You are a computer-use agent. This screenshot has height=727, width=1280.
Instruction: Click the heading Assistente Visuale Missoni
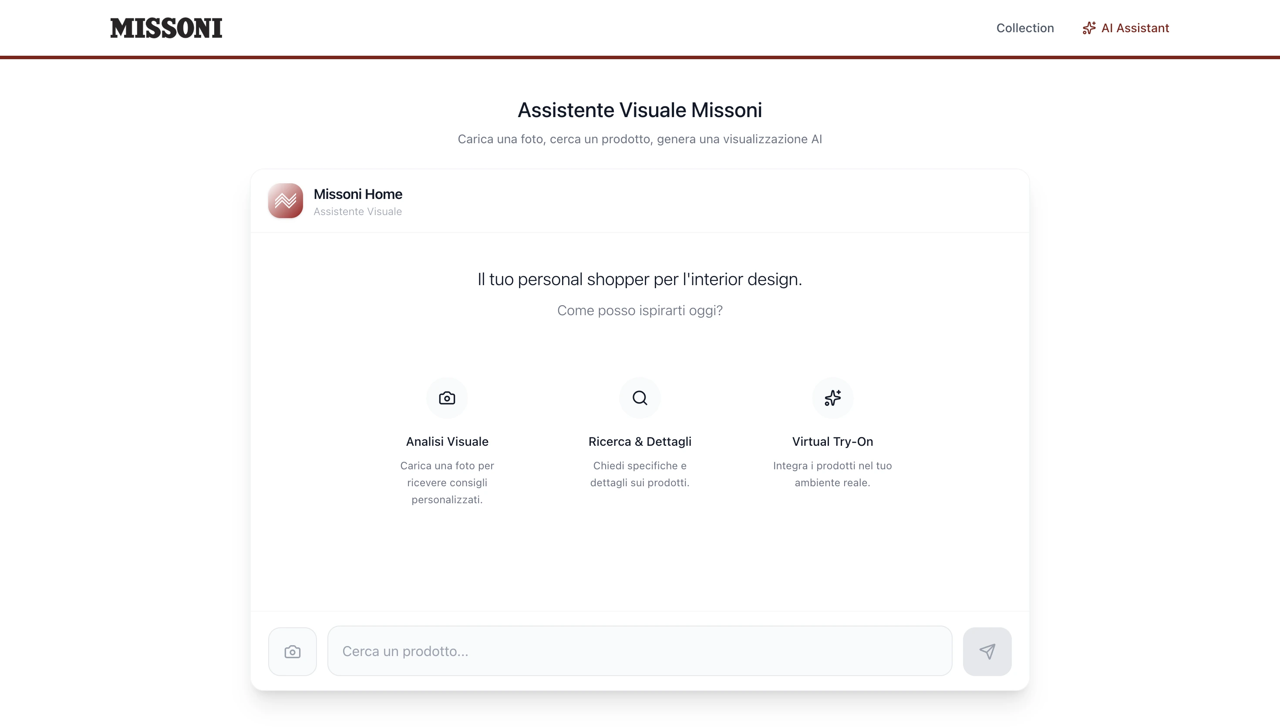[x=640, y=110]
